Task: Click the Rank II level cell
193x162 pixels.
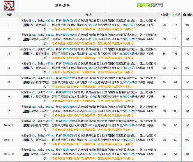Action: pyautogui.click(x=9, y=139)
